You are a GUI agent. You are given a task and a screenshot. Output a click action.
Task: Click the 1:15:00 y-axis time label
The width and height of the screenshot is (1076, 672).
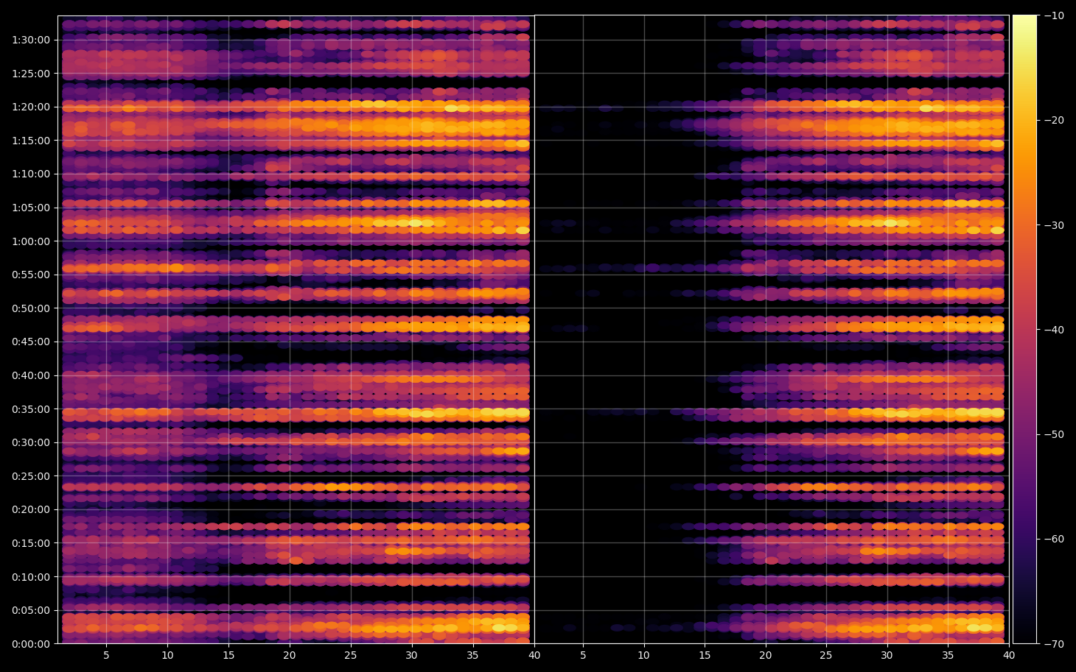click(30, 141)
